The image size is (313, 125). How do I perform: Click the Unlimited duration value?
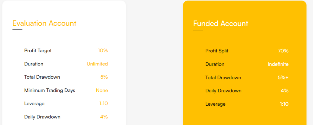pyautogui.click(x=97, y=64)
